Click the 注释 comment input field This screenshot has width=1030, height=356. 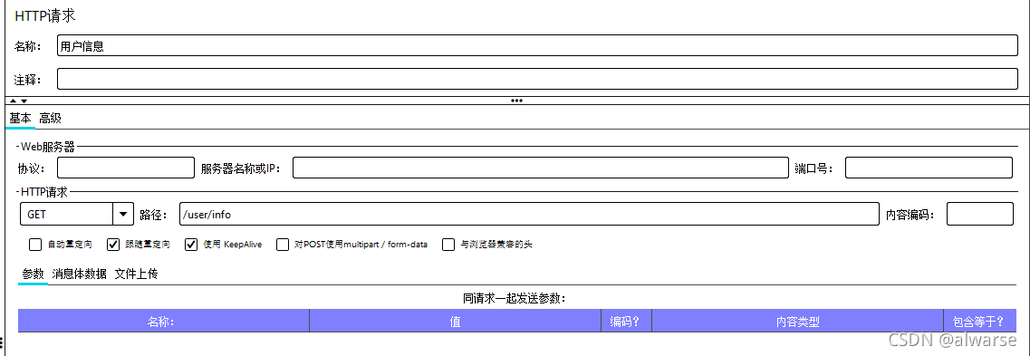537,79
